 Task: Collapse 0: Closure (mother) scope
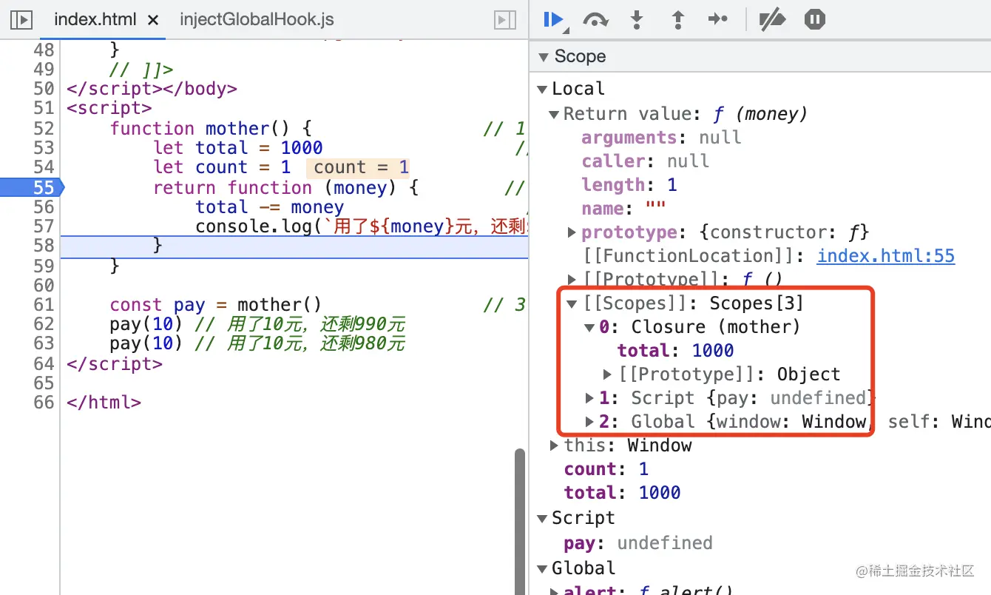589,327
